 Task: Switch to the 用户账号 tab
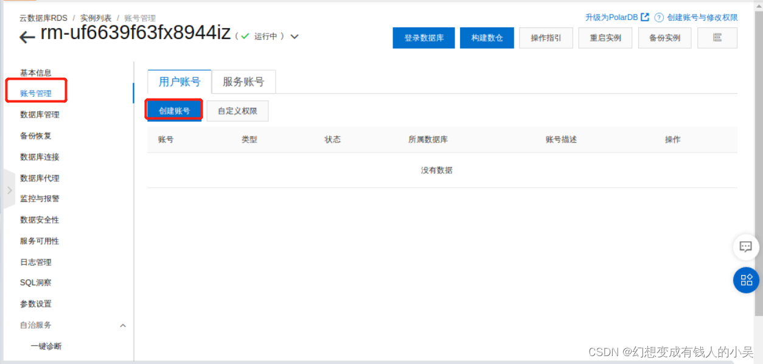(x=179, y=82)
